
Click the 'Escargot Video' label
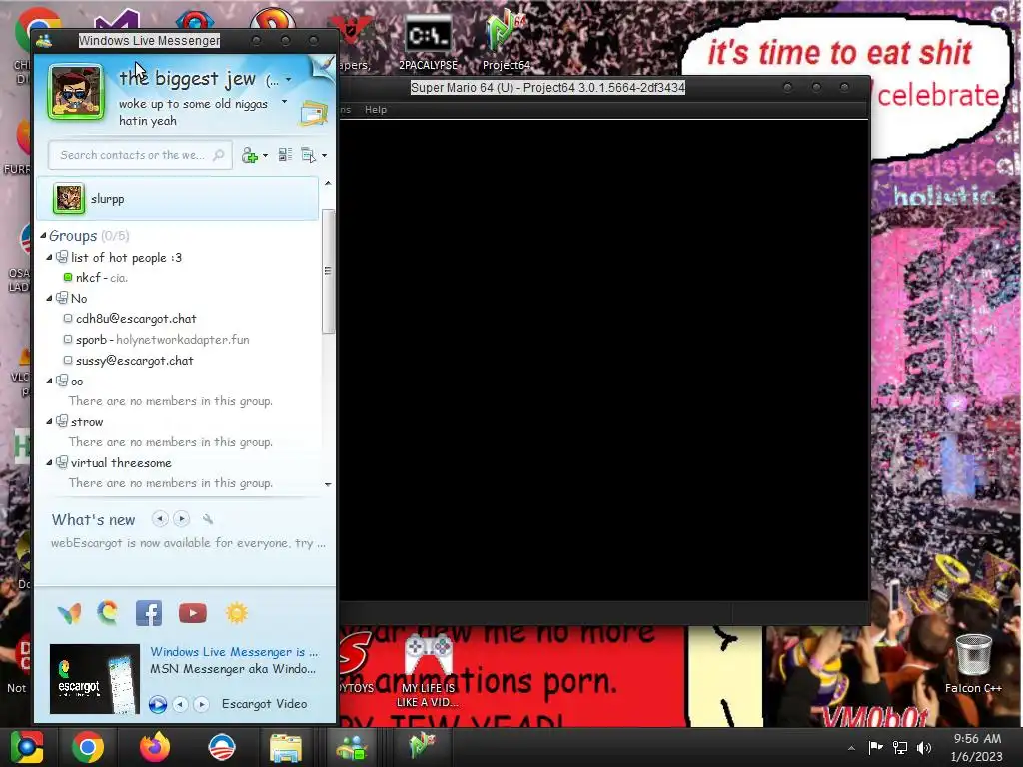pyautogui.click(x=264, y=704)
